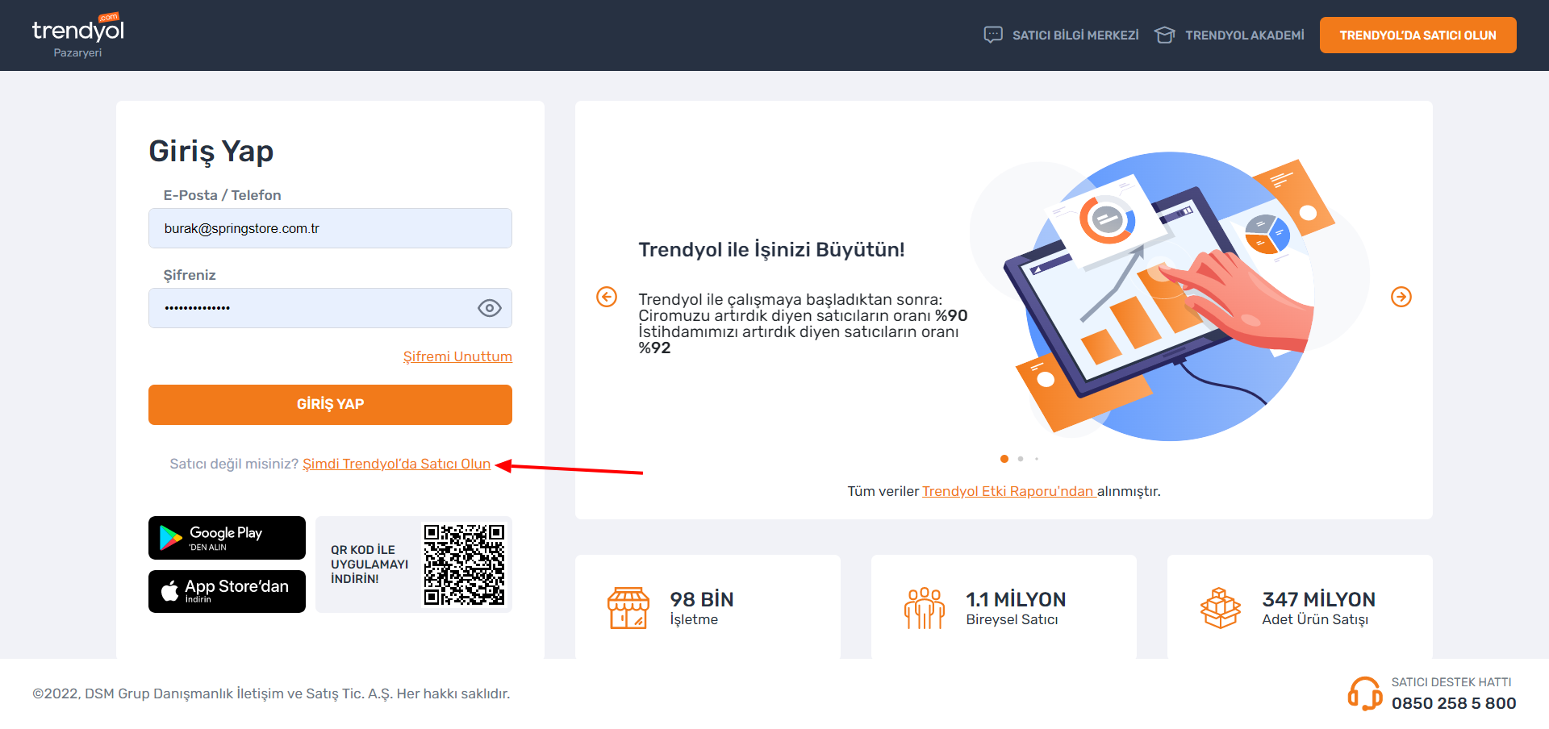The height and width of the screenshot is (729, 1549).
Task: Open Trendyol Akademi menu item
Action: (x=1244, y=35)
